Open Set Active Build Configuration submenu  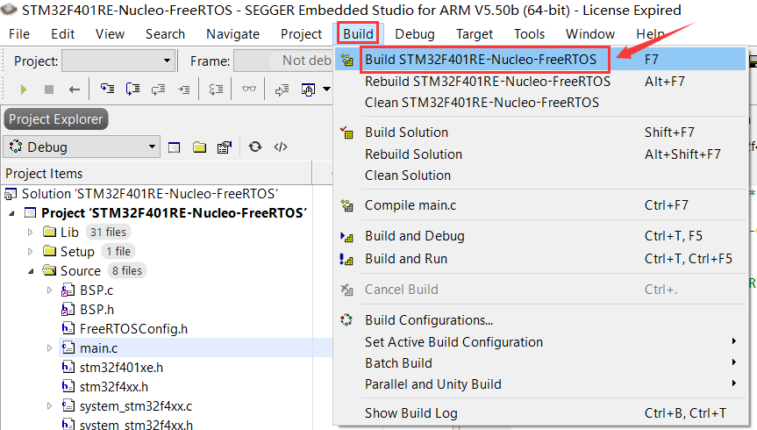(x=540, y=342)
